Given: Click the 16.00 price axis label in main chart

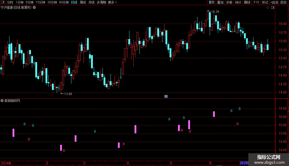Looking at the screenshot, I should click(283, 23).
